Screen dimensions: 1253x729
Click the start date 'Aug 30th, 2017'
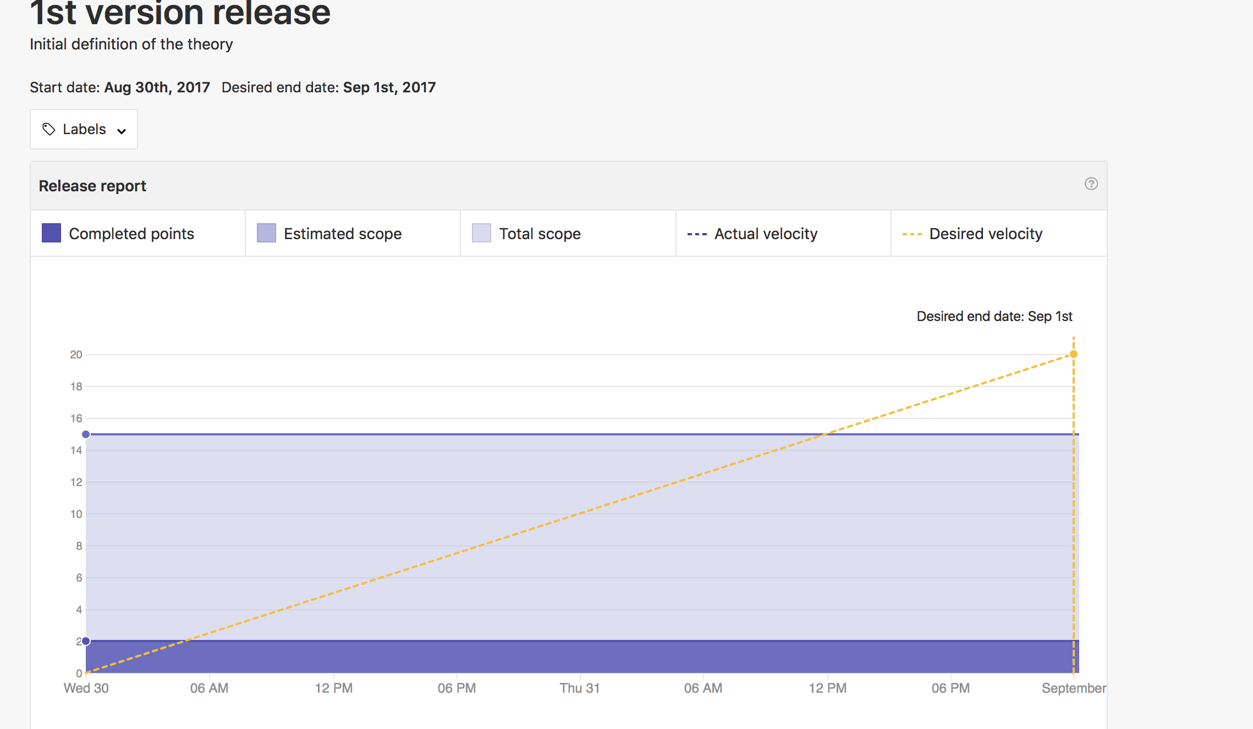[157, 87]
